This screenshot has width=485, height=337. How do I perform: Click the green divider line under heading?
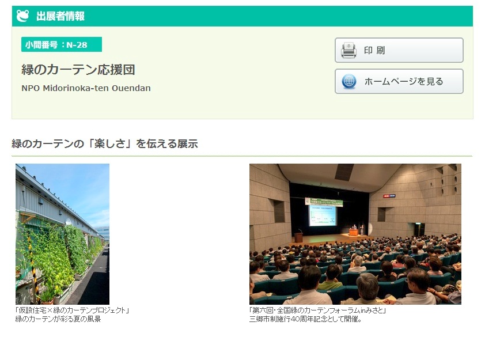point(242,156)
